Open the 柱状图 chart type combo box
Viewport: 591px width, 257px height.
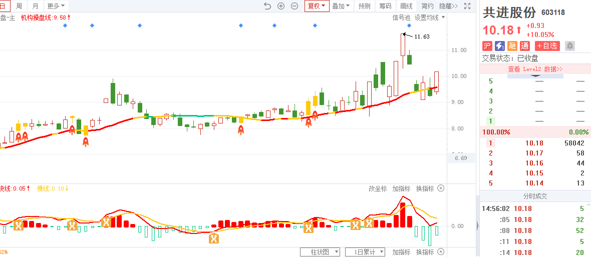[x=320, y=251]
